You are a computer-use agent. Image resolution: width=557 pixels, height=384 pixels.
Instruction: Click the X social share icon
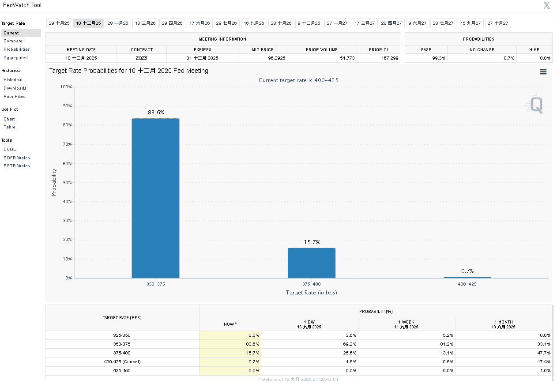[546, 6]
